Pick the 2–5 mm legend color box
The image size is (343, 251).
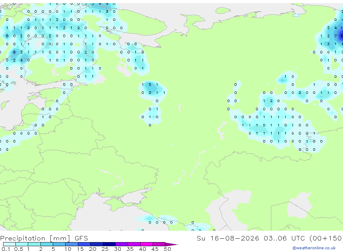click(x=47, y=244)
